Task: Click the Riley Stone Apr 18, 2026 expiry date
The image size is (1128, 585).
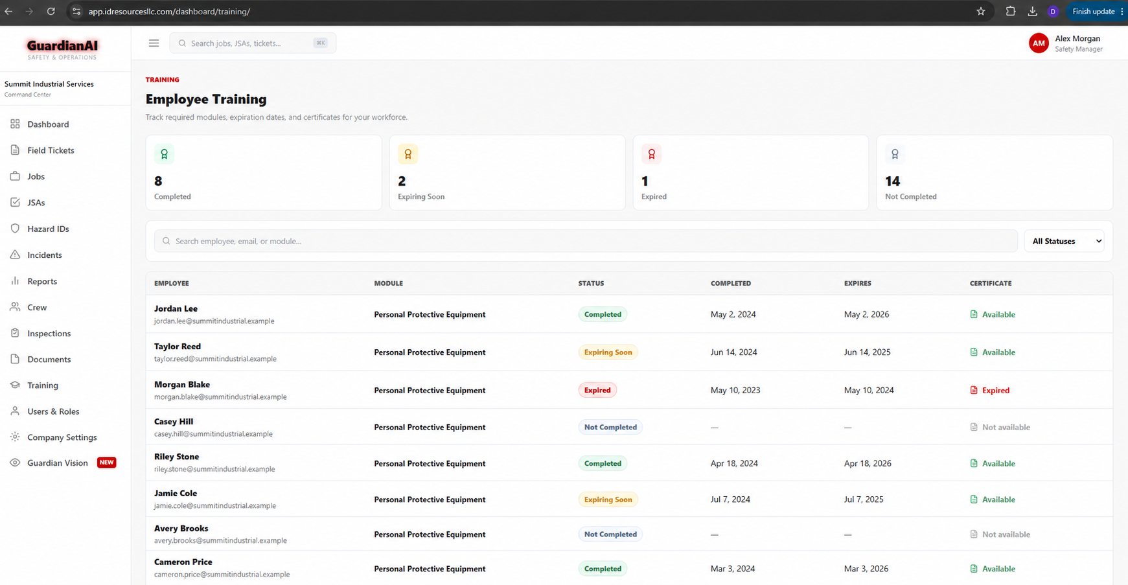Action: [x=868, y=464]
